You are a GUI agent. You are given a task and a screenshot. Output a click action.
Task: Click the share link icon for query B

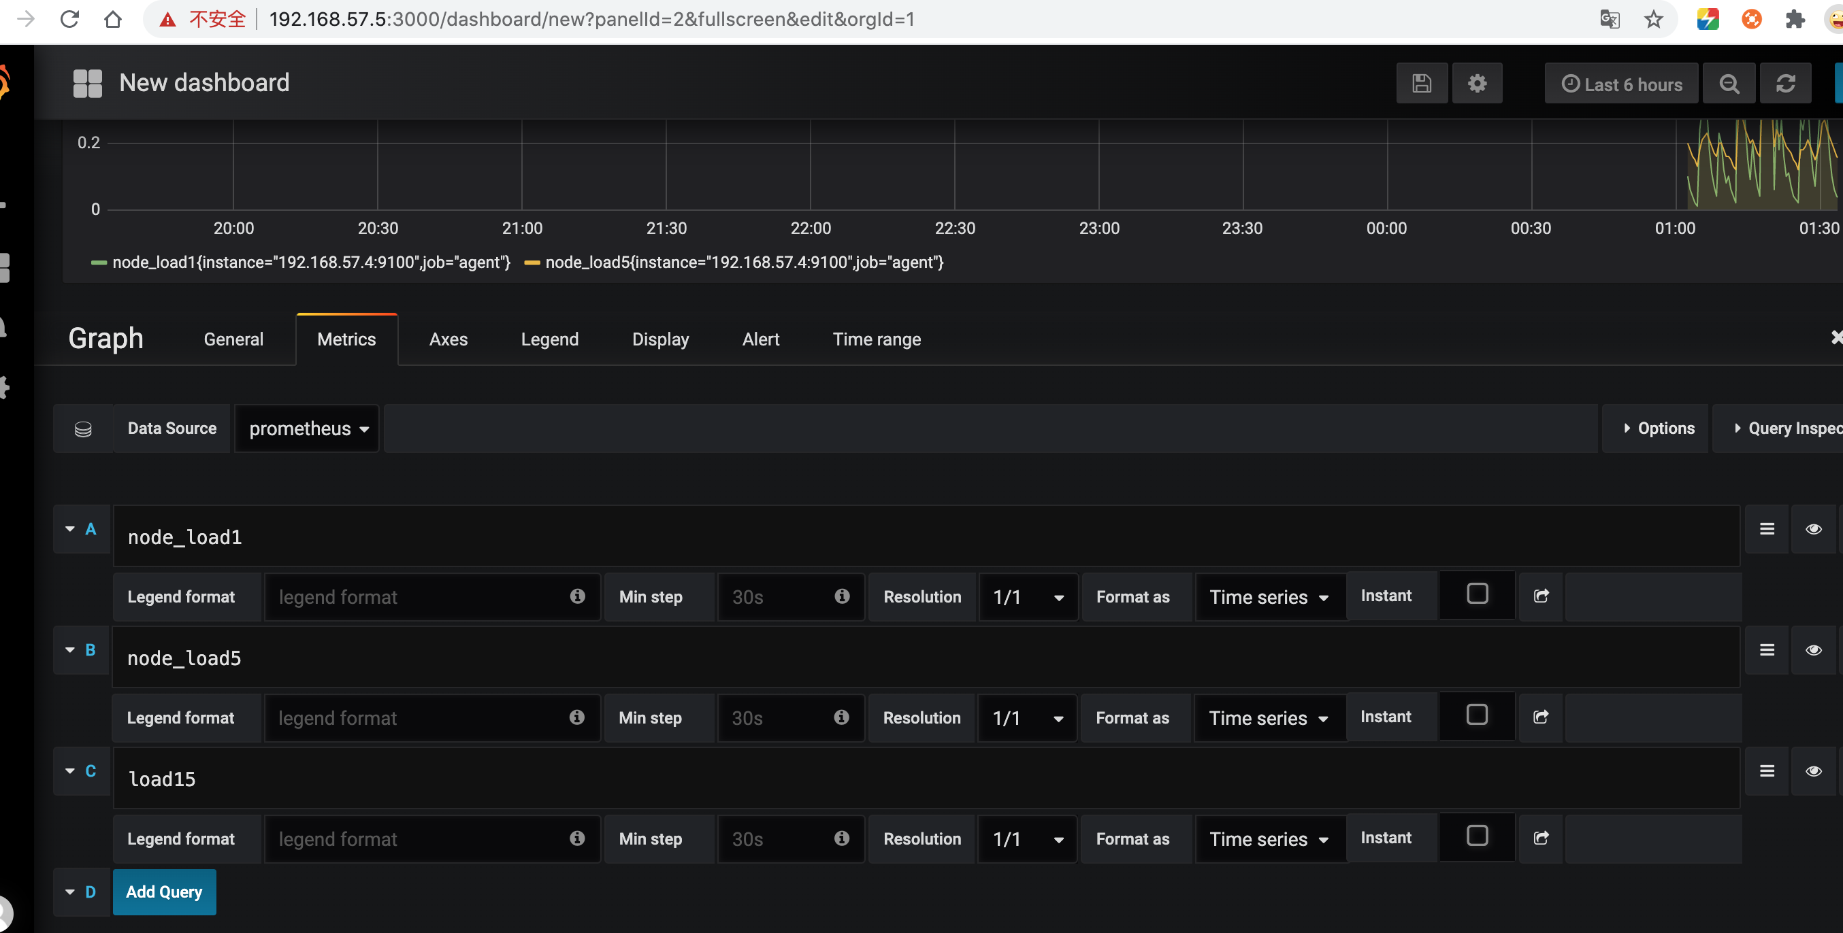click(x=1541, y=716)
